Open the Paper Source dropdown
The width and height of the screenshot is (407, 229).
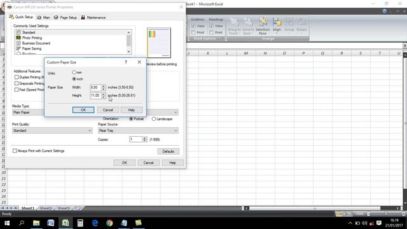(138, 130)
